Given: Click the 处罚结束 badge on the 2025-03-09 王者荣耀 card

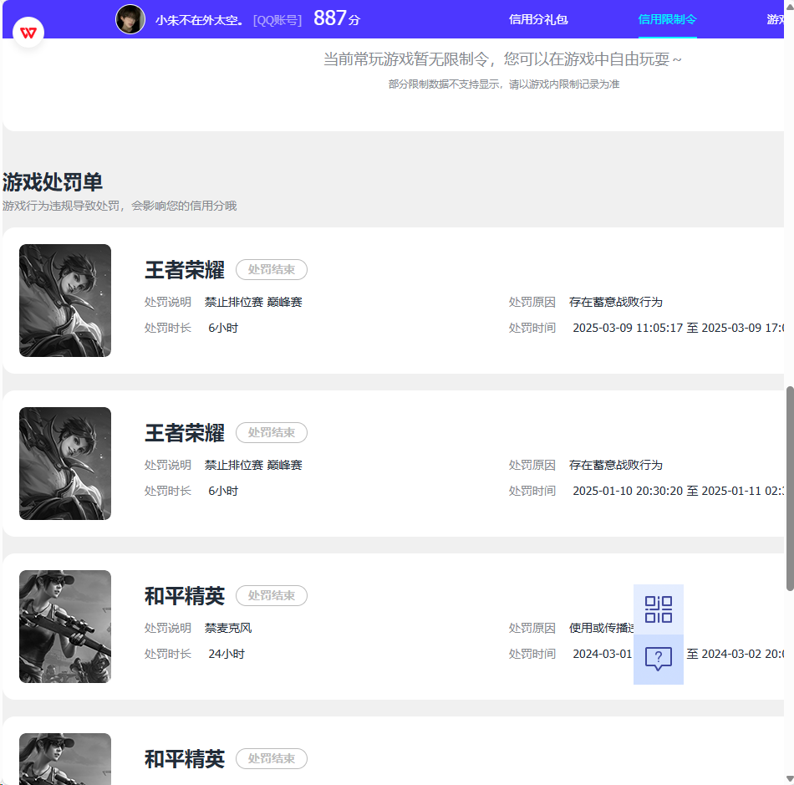Looking at the screenshot, I should click(272, 269).
